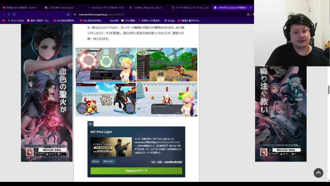Click App Store badge in right NIKKE ad
The height and width of the screenshot is (186, 330).
pos(284,154)
